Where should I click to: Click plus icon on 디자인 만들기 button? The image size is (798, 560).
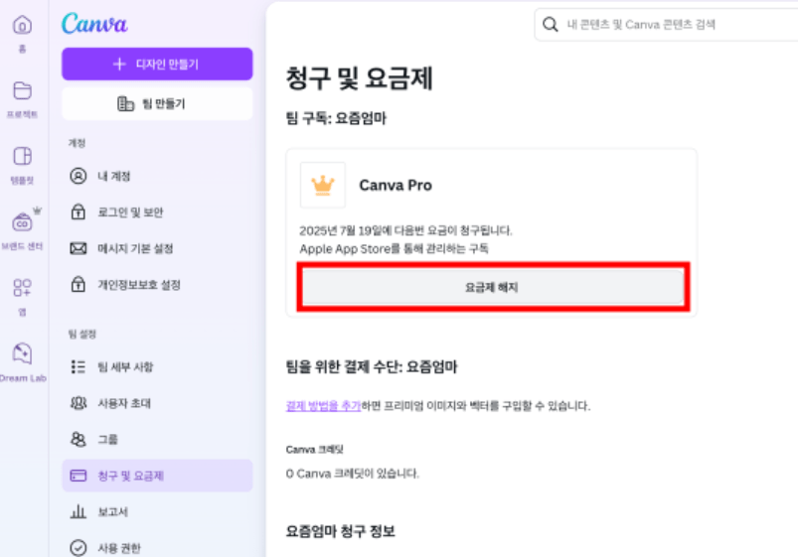[x=119, y=65]
